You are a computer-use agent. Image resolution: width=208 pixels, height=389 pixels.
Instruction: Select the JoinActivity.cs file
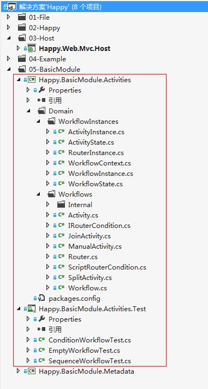[90, 236]
